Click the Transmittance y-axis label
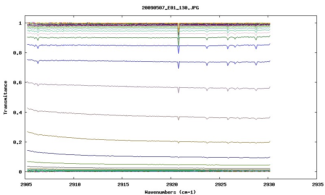This screenshot has height=195, width=325. tap(6, 97)
